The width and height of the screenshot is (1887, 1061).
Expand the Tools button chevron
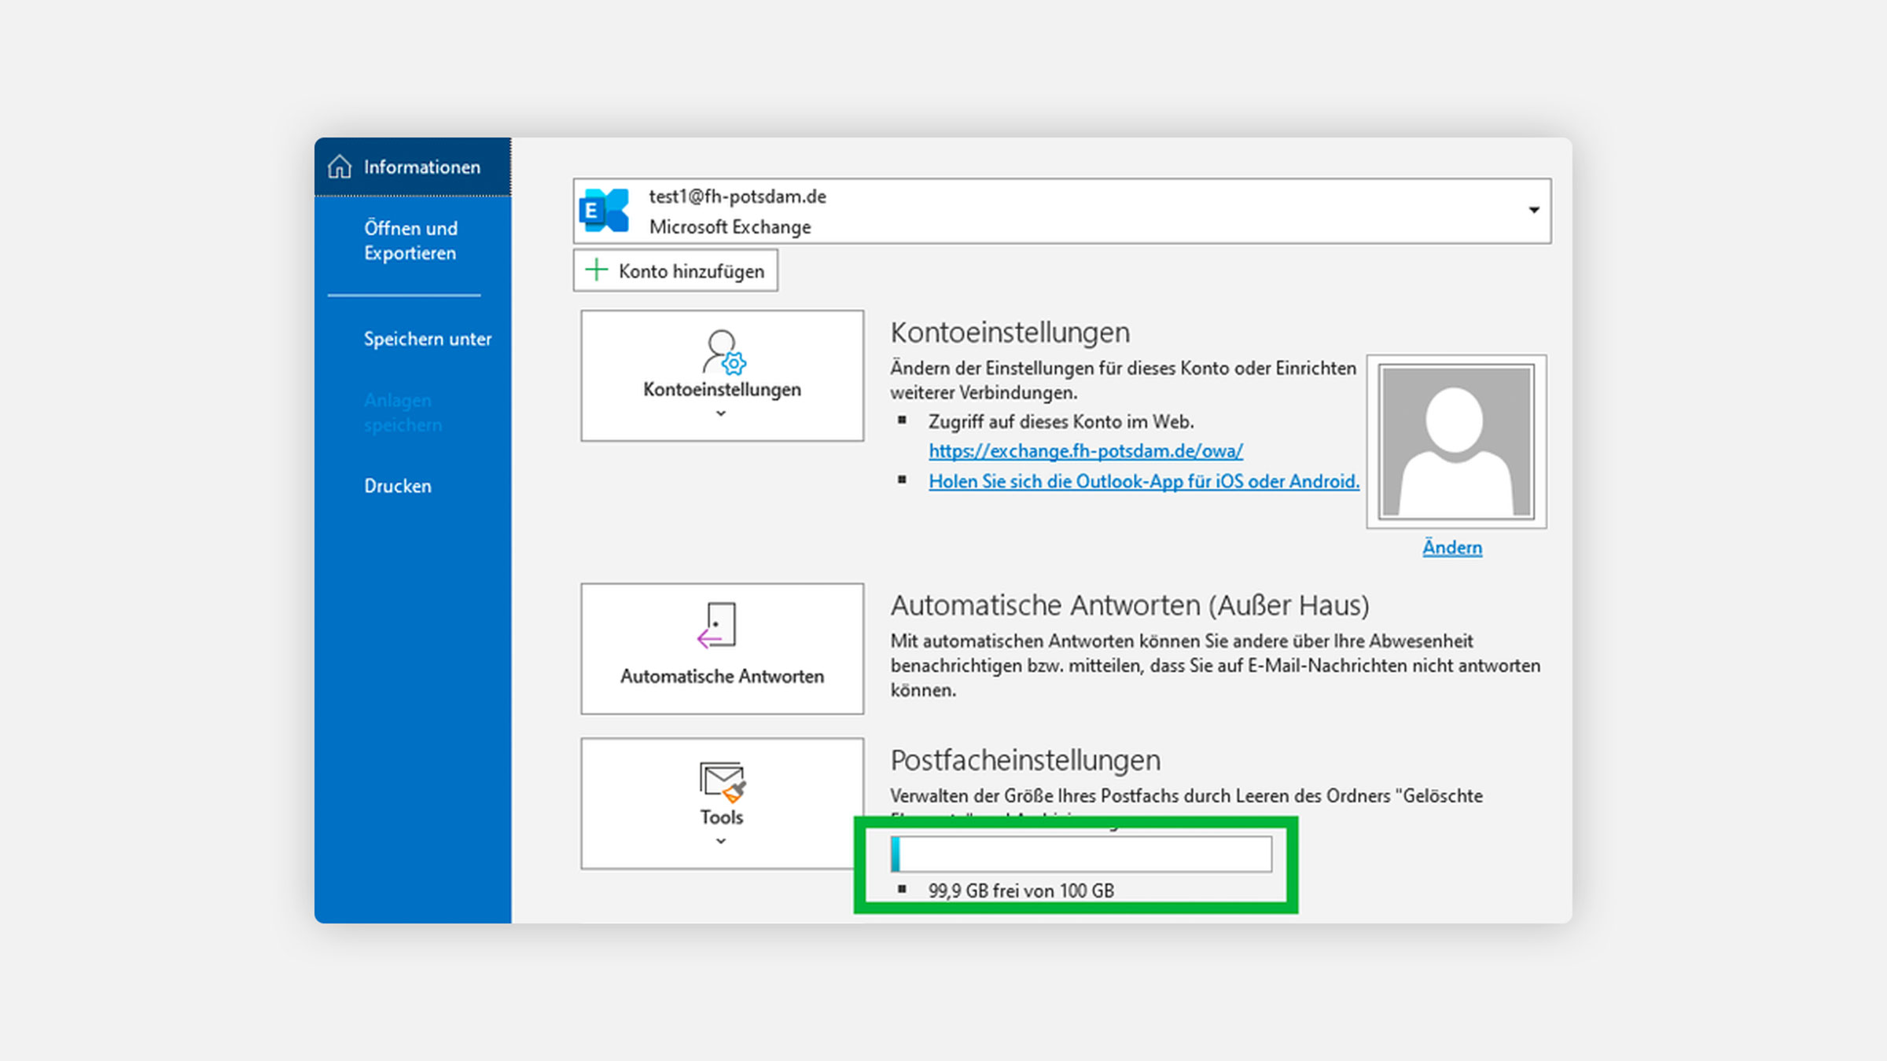(x=721, y=841)
